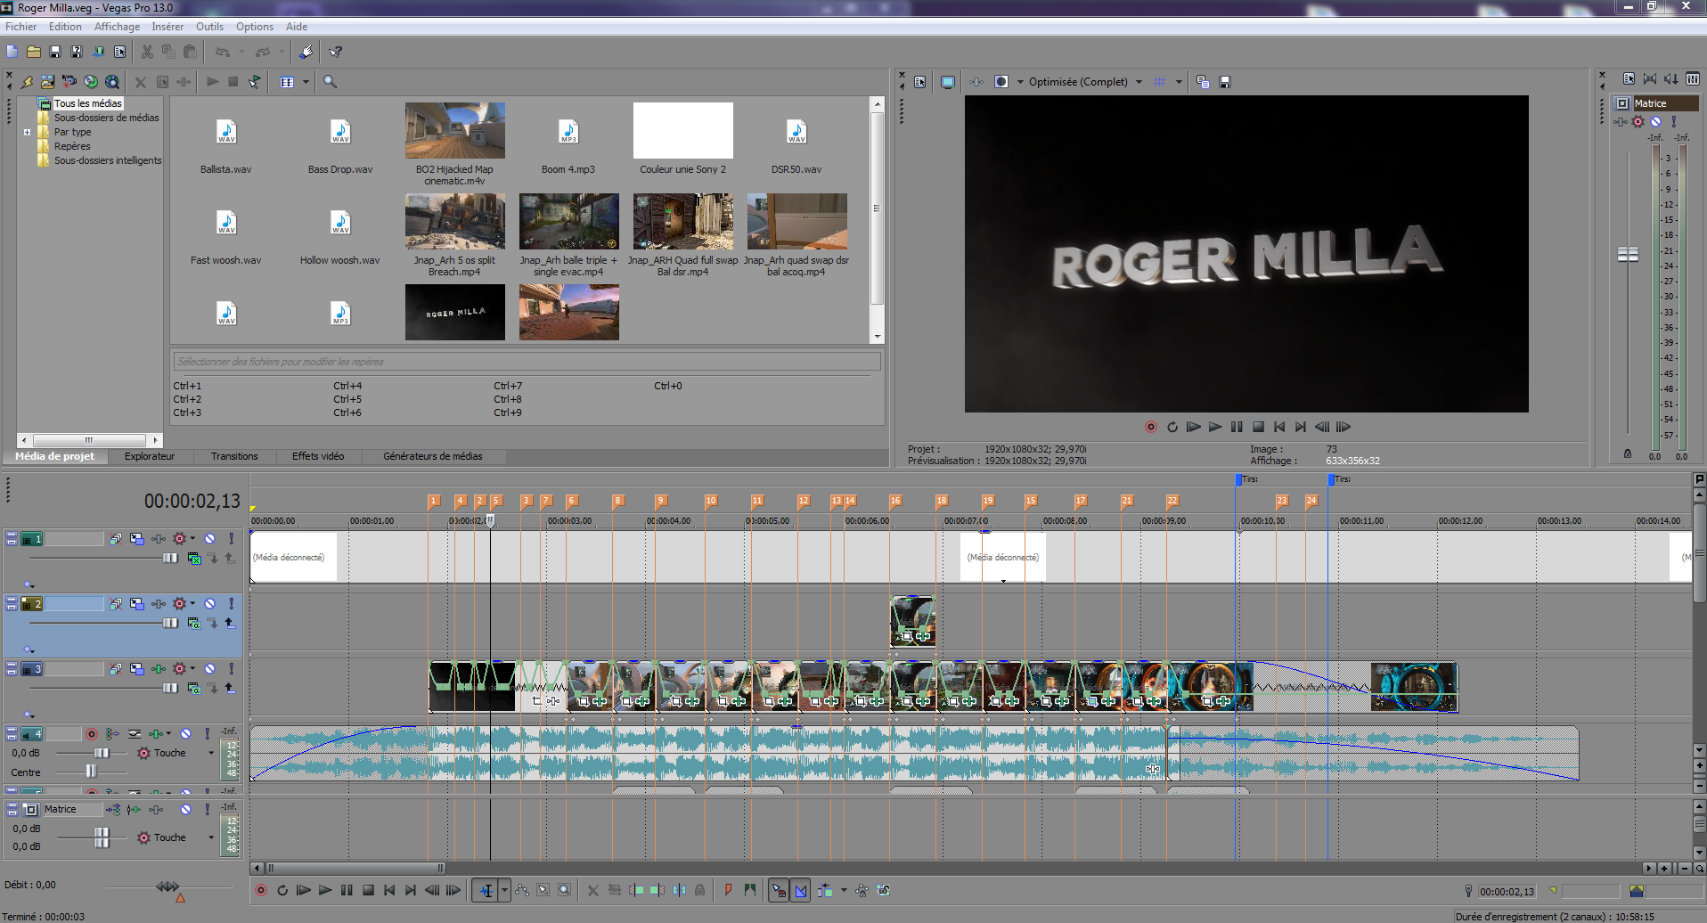Click the level slider on video track 2
The height and width of the screenshot is (923, 1707).
coord(169,624)
